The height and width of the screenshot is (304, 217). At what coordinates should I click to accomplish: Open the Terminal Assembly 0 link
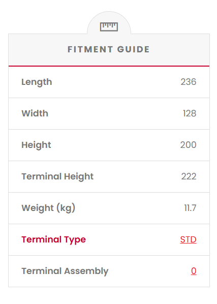(x=194, y=271)
